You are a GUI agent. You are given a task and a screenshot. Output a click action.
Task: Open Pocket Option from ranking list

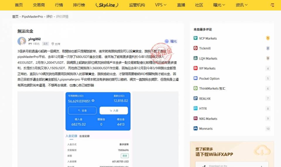209,79
